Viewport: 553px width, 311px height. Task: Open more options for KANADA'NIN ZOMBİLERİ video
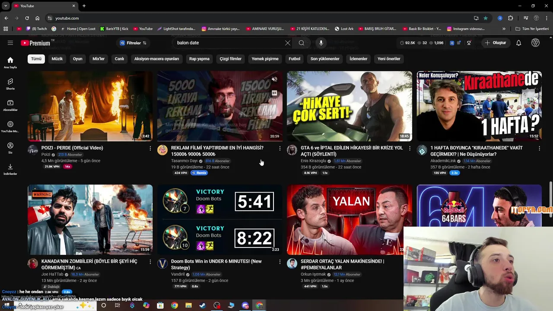150,262
